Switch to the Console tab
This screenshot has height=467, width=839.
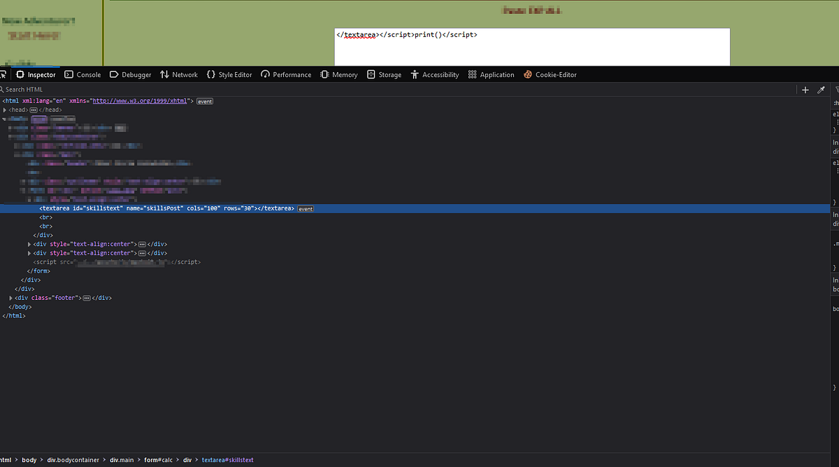pos(83,75)
